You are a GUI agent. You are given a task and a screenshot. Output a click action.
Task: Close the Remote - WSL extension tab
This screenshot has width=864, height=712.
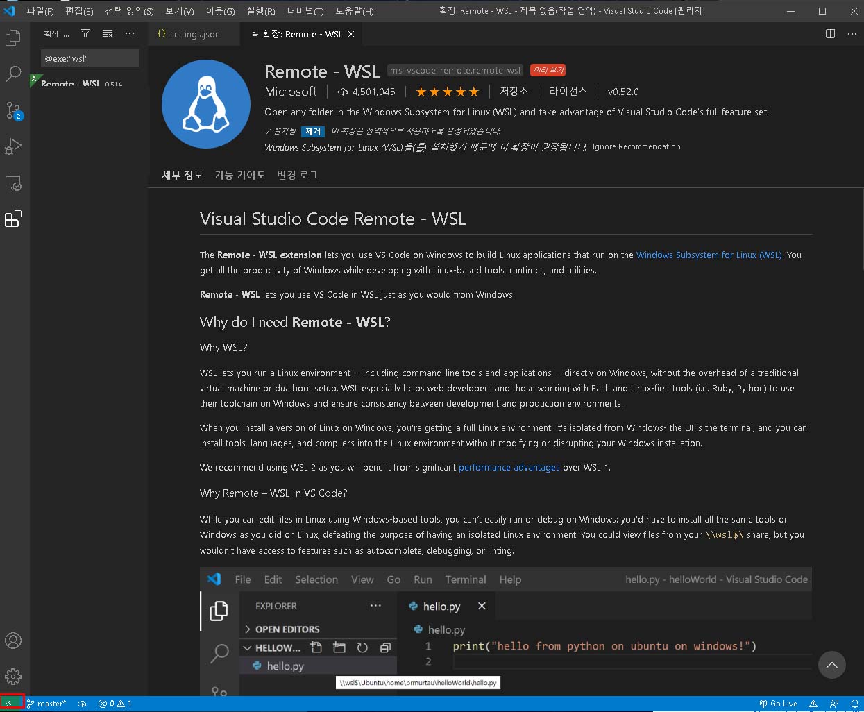(x=351, y=34)
